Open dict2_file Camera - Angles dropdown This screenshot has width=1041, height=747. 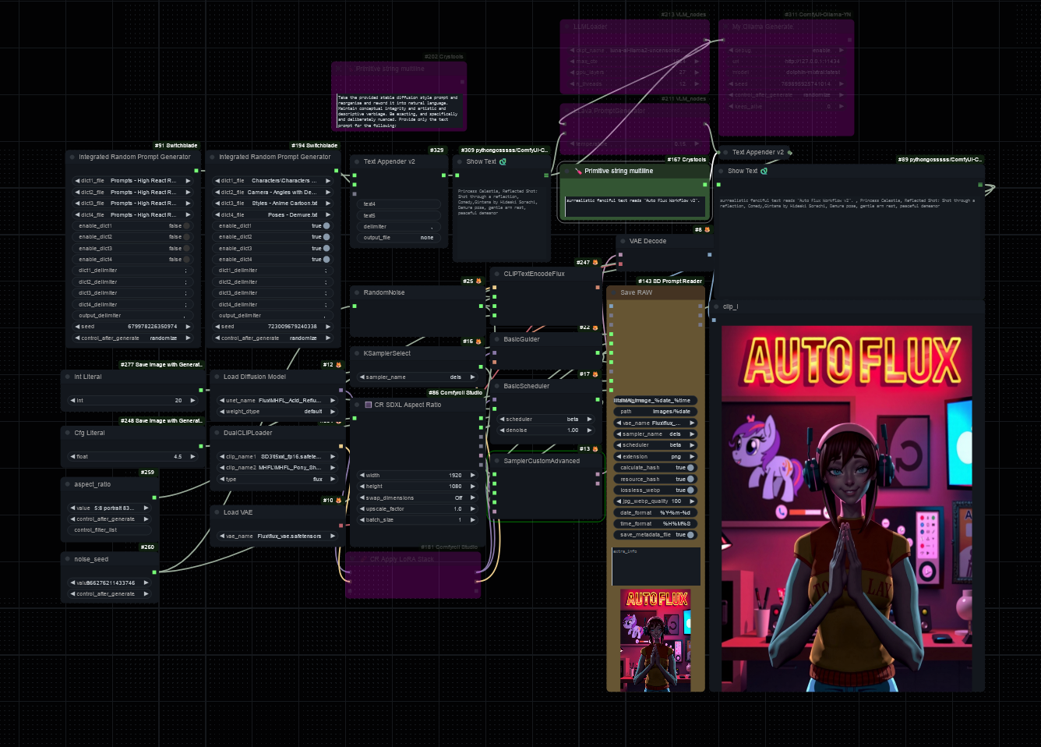point(274,192)
